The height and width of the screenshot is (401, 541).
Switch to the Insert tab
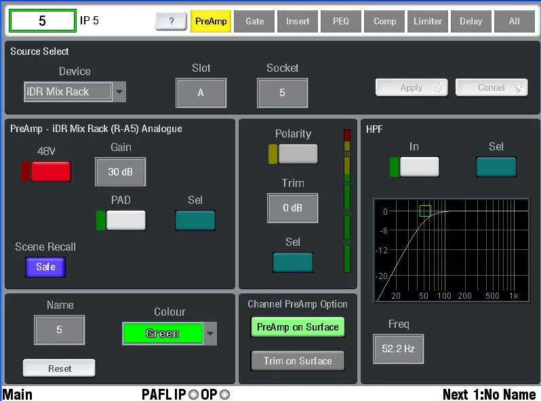pos(298,22)
